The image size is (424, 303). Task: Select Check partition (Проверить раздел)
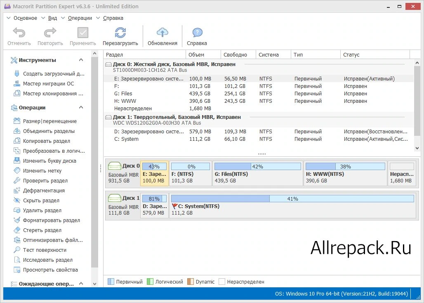click(40, 181)
